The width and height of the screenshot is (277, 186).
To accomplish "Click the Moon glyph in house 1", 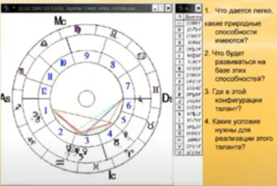I will [x=35, y=115].
